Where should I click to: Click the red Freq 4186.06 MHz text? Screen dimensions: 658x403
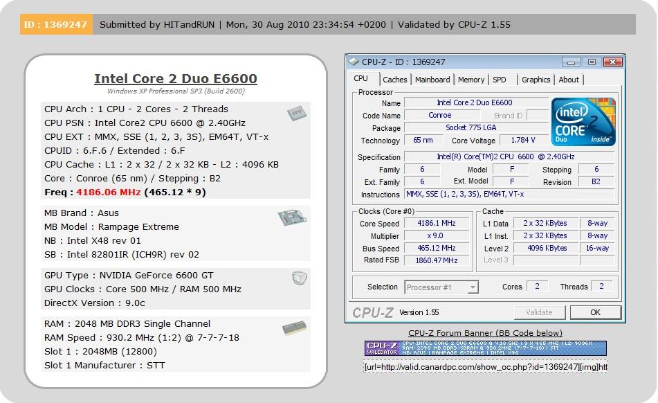[108, 192]
